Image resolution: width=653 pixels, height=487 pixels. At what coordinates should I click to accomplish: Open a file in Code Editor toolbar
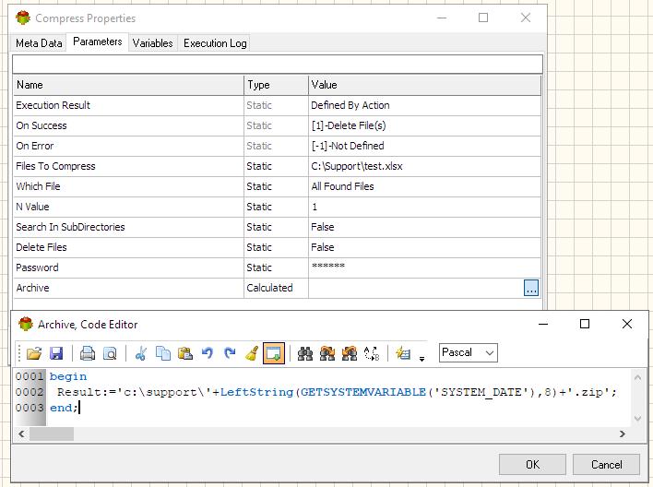coord(34,353)
